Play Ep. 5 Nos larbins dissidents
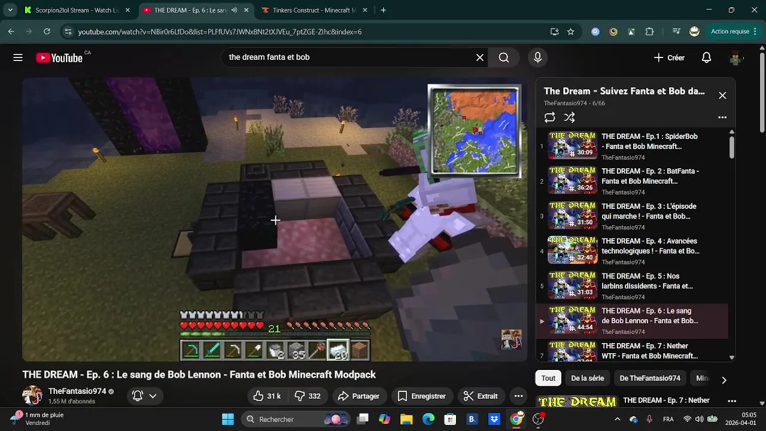The height and width of the screenshot is (431, 766). coord(632,286)
